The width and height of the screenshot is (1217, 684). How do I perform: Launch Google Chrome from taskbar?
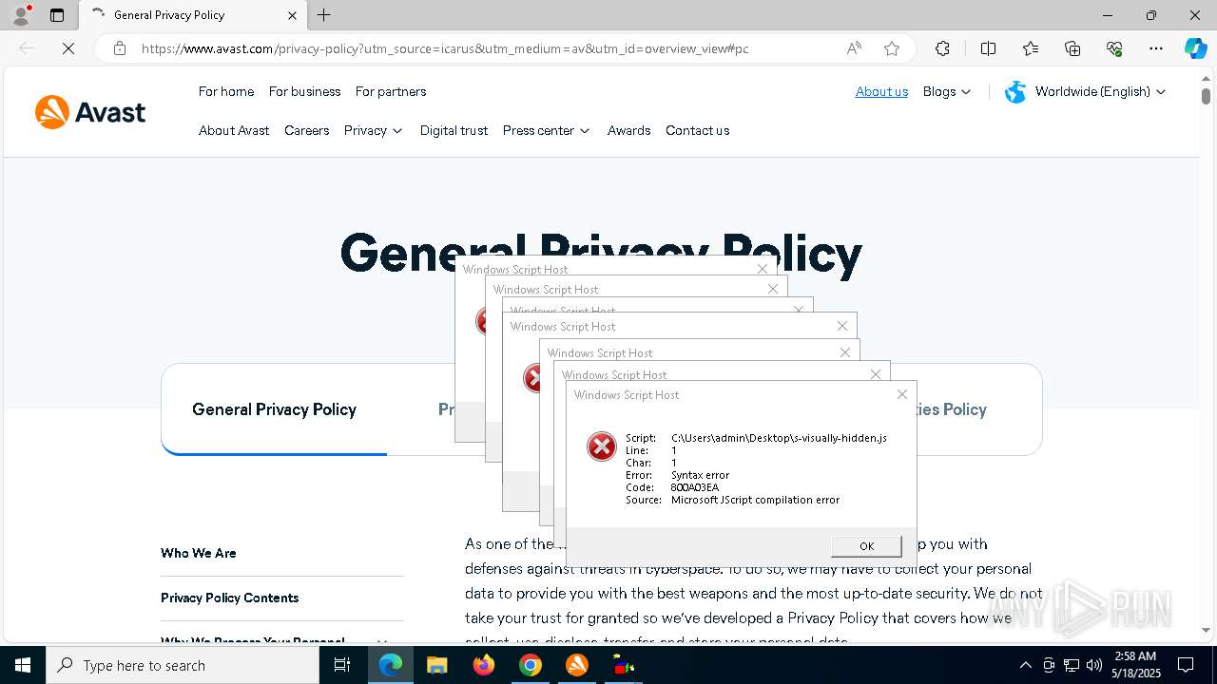coord(530,665)
